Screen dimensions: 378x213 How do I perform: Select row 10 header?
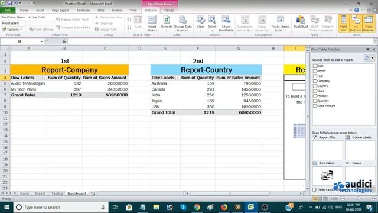[x=5, y=112]
